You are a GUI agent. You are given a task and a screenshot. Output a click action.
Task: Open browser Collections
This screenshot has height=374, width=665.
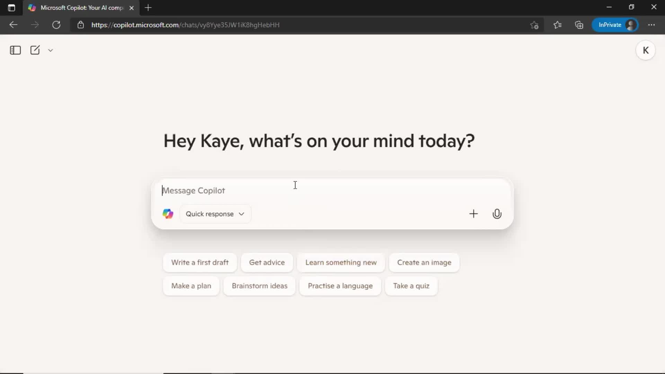click(579, 25)
